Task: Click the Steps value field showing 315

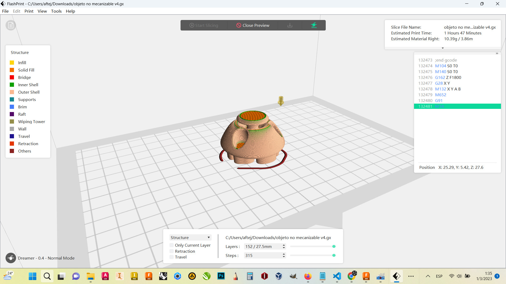Action: (x=262, y=255)
